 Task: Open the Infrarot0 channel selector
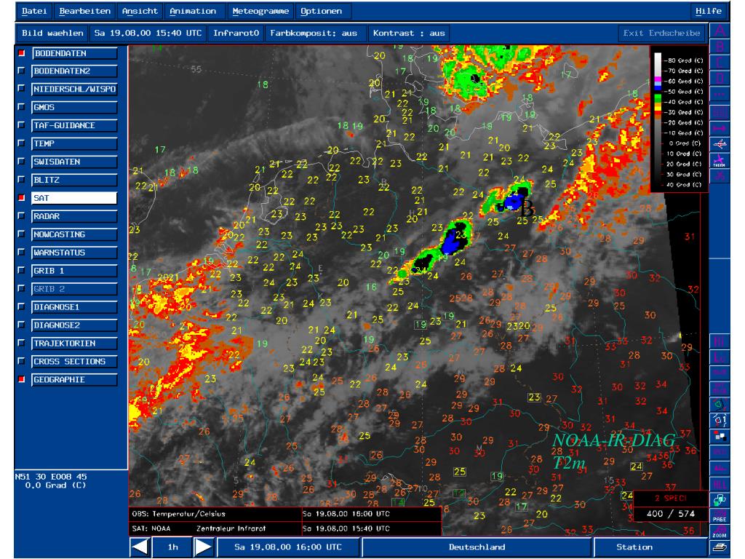[236, 33]
